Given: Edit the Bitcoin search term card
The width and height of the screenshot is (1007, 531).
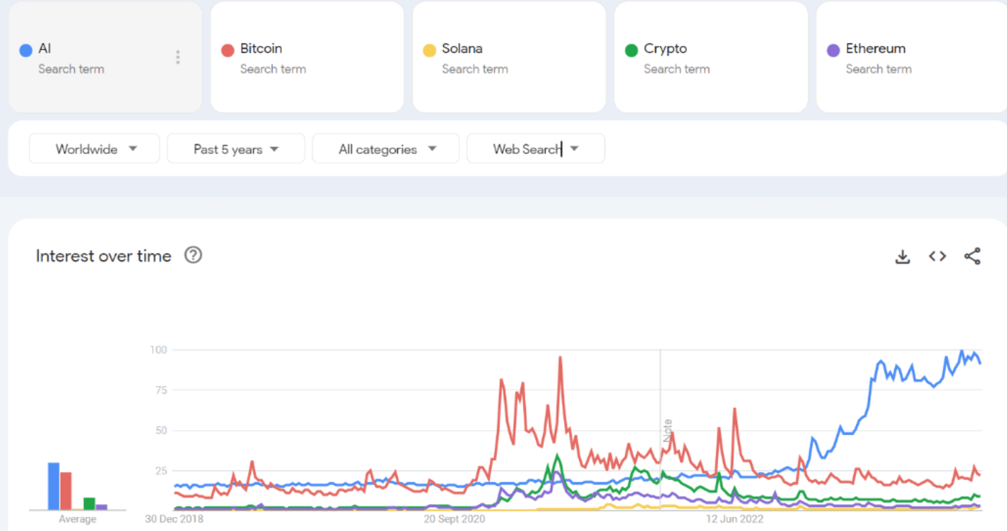Looking at the screenshot, I should click(x=307, y=57).
